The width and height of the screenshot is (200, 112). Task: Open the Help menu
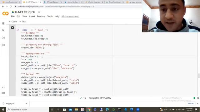57,16
